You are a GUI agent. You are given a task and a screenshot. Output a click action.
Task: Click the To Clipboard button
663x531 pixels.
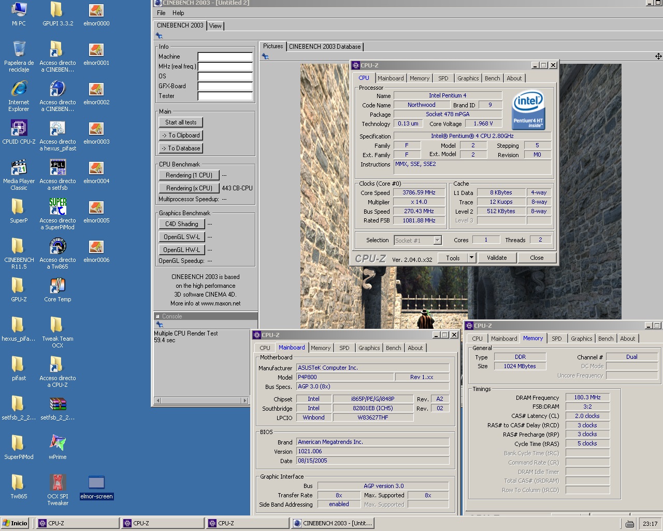click(181, 135)
